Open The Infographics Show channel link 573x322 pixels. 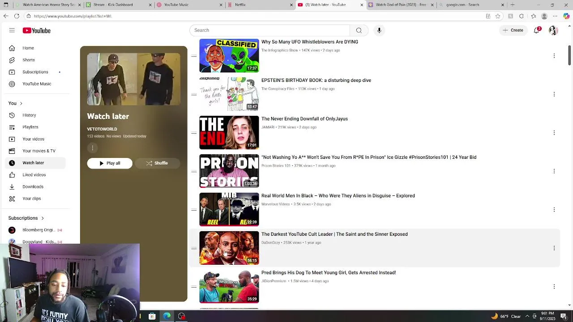pyautogui.click(x=280, y=51)
